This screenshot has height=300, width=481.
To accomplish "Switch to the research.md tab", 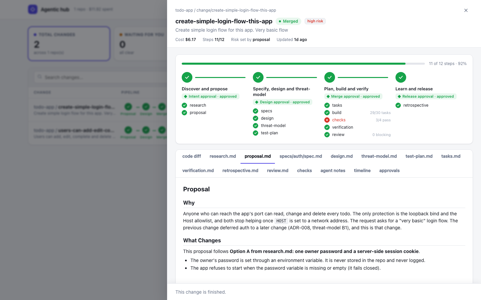I will [x=223, y=156].
